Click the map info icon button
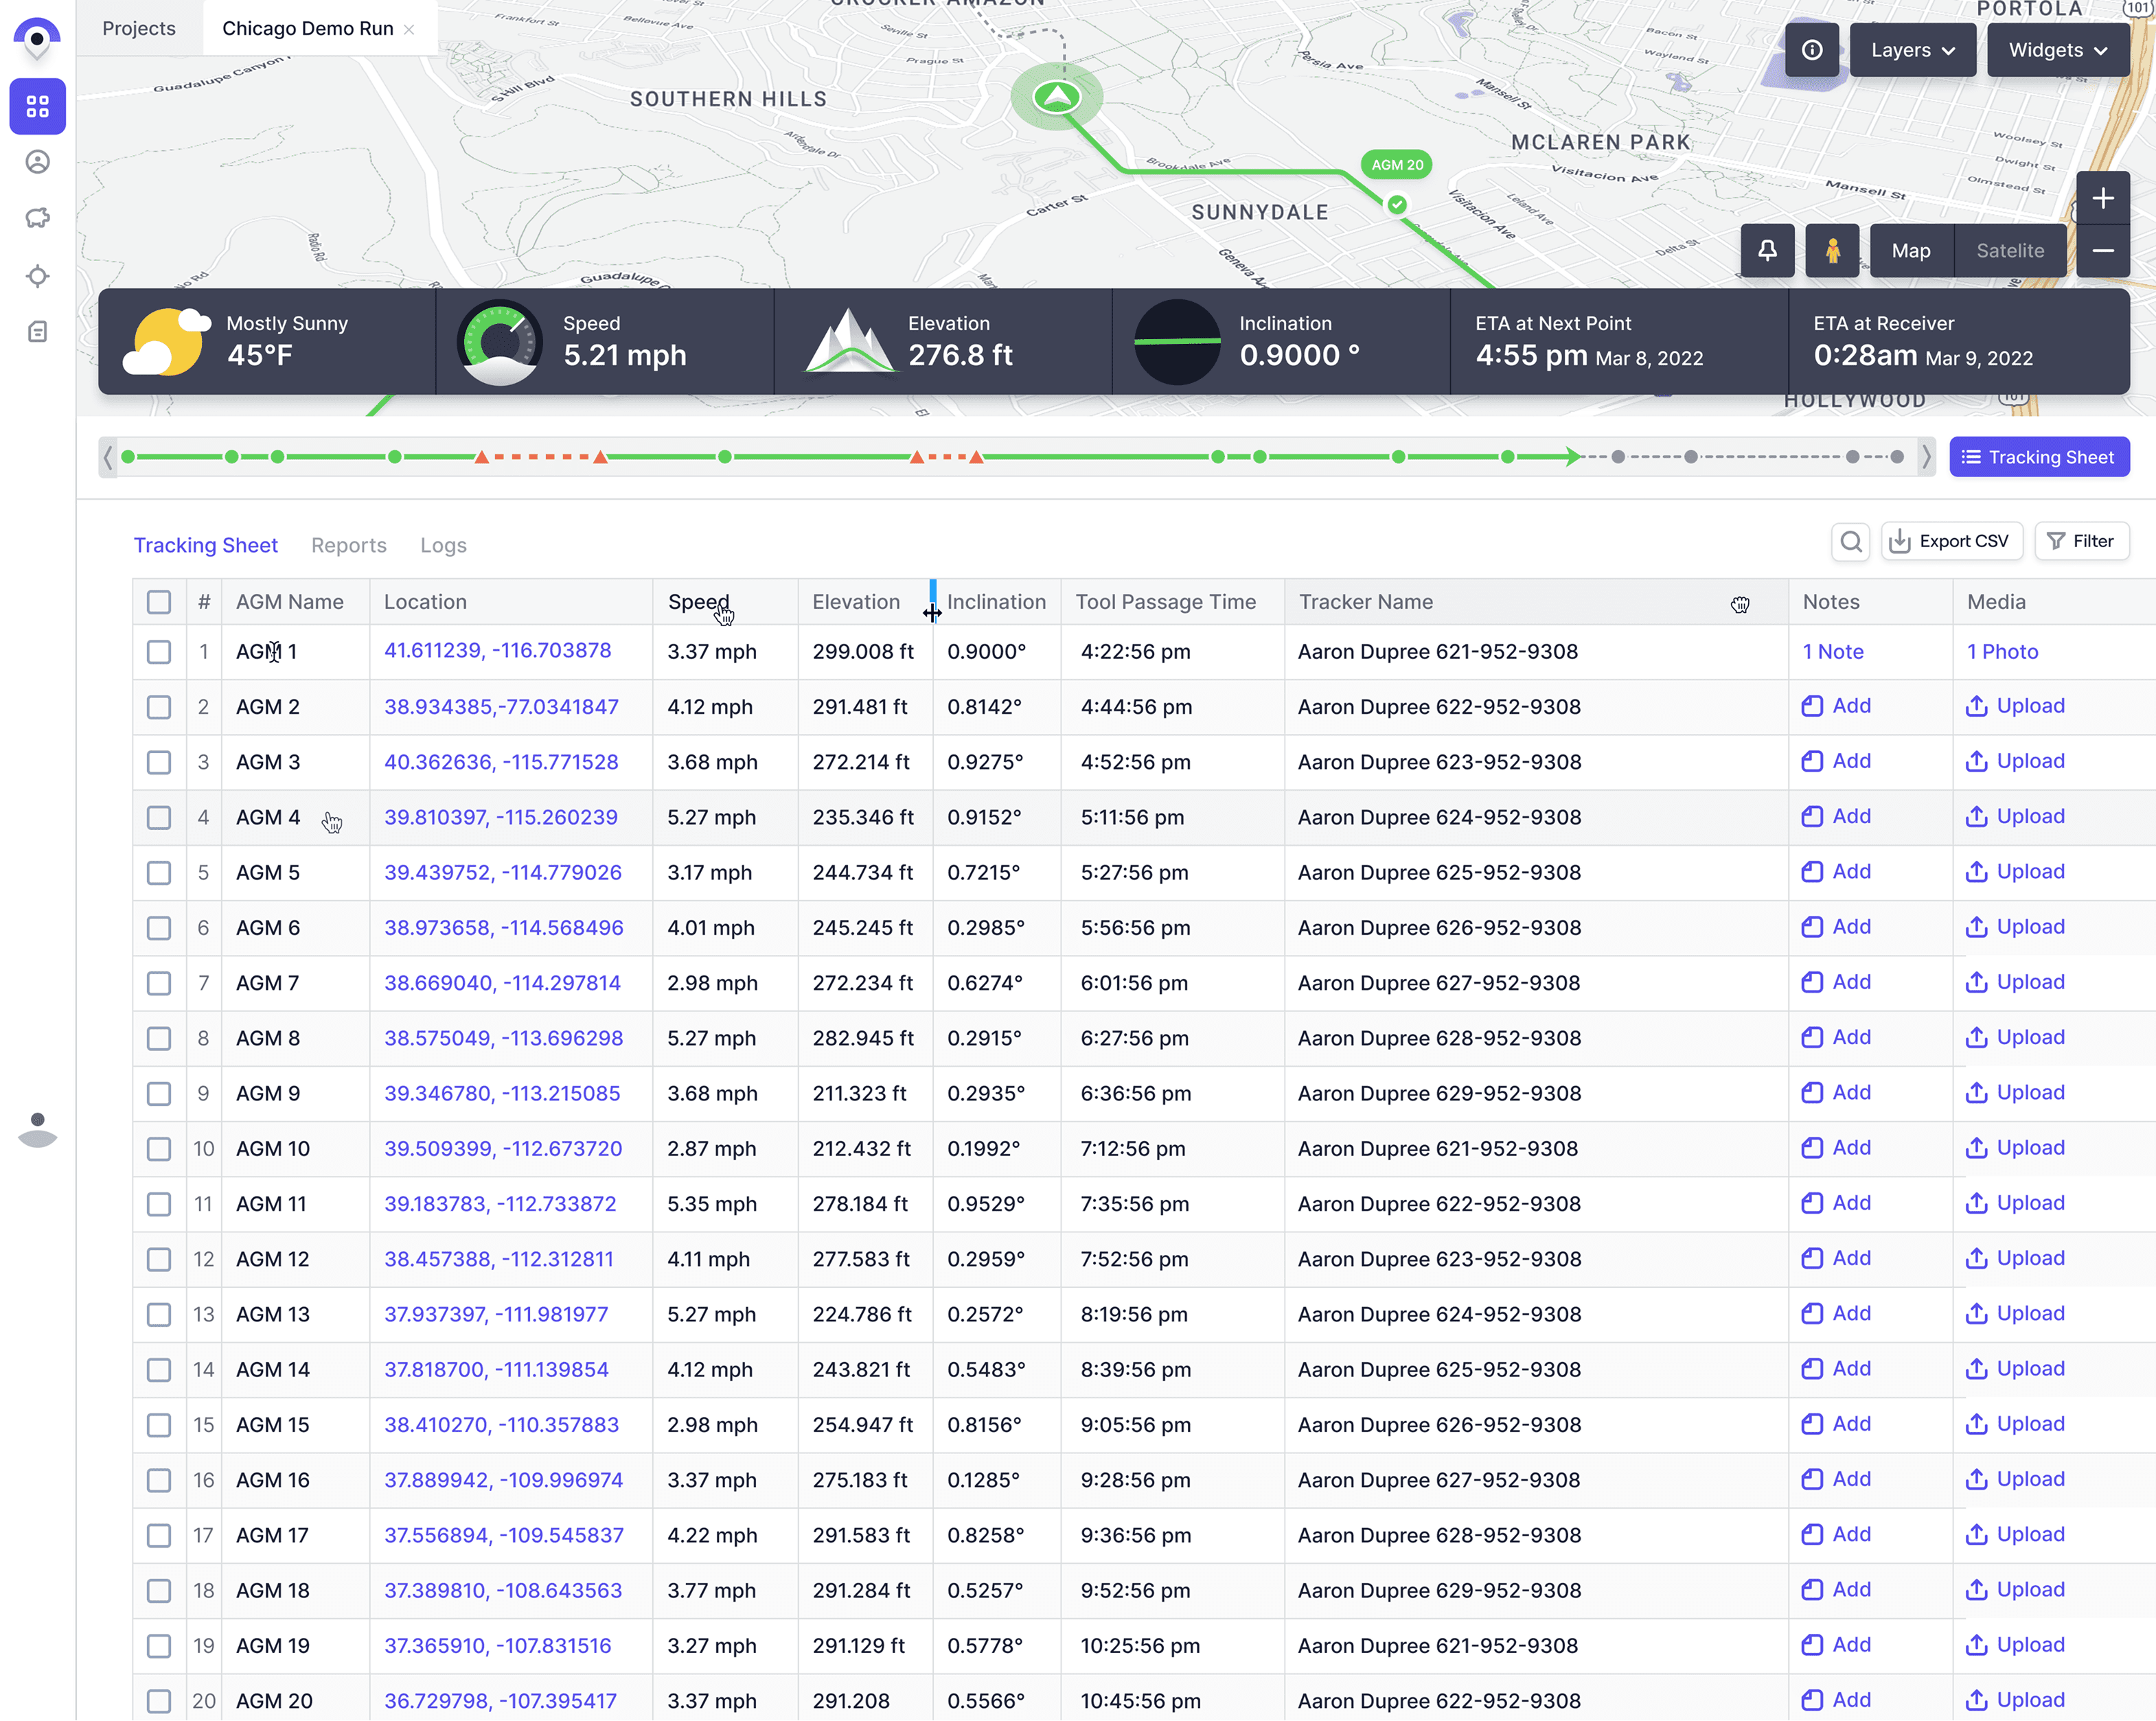The height and width of the screenshot is (1721, 2156). pos(1811,50)
